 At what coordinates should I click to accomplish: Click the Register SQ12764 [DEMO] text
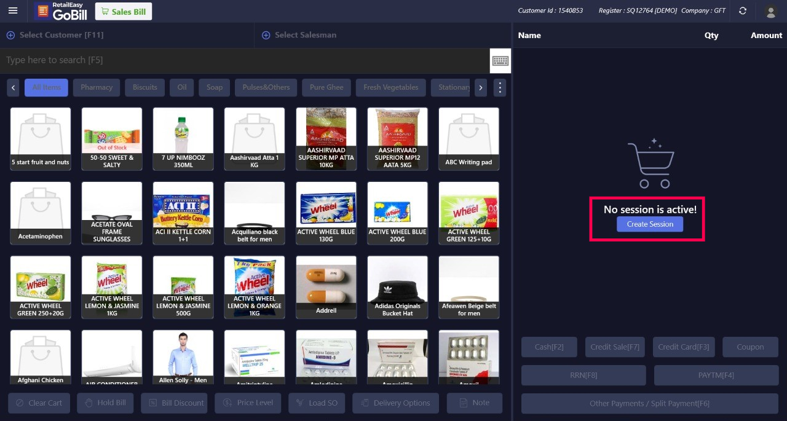(638, 11)
